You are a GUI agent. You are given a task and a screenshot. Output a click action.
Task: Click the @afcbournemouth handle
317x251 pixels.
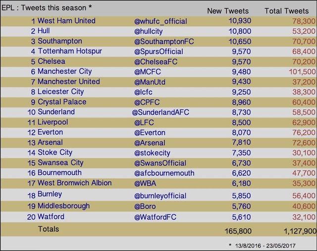164,173
